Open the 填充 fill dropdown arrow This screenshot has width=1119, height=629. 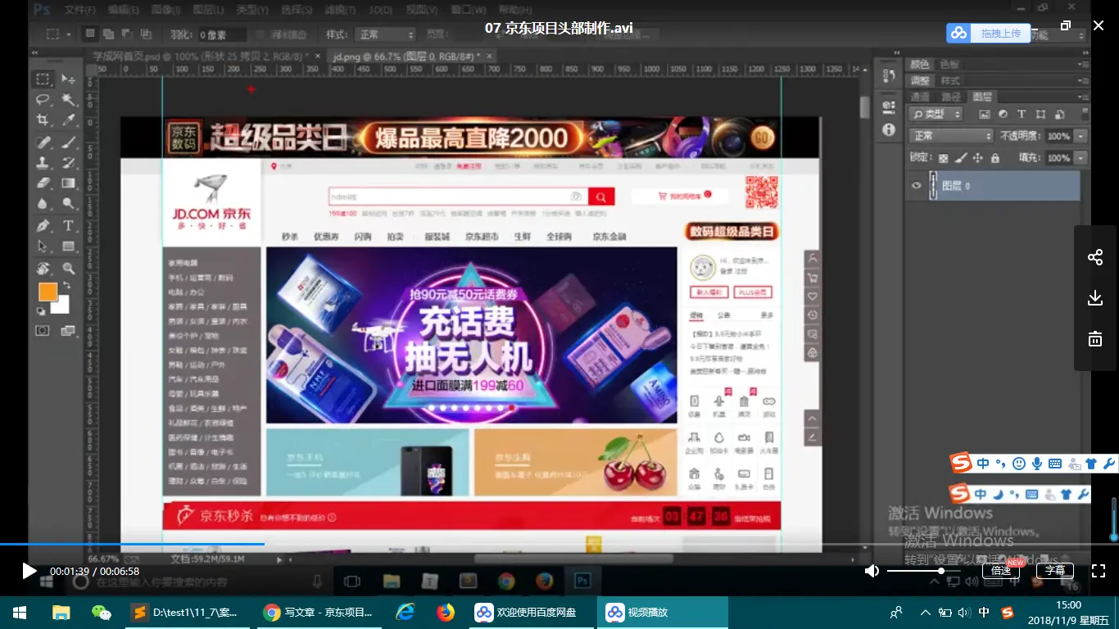1081,158
